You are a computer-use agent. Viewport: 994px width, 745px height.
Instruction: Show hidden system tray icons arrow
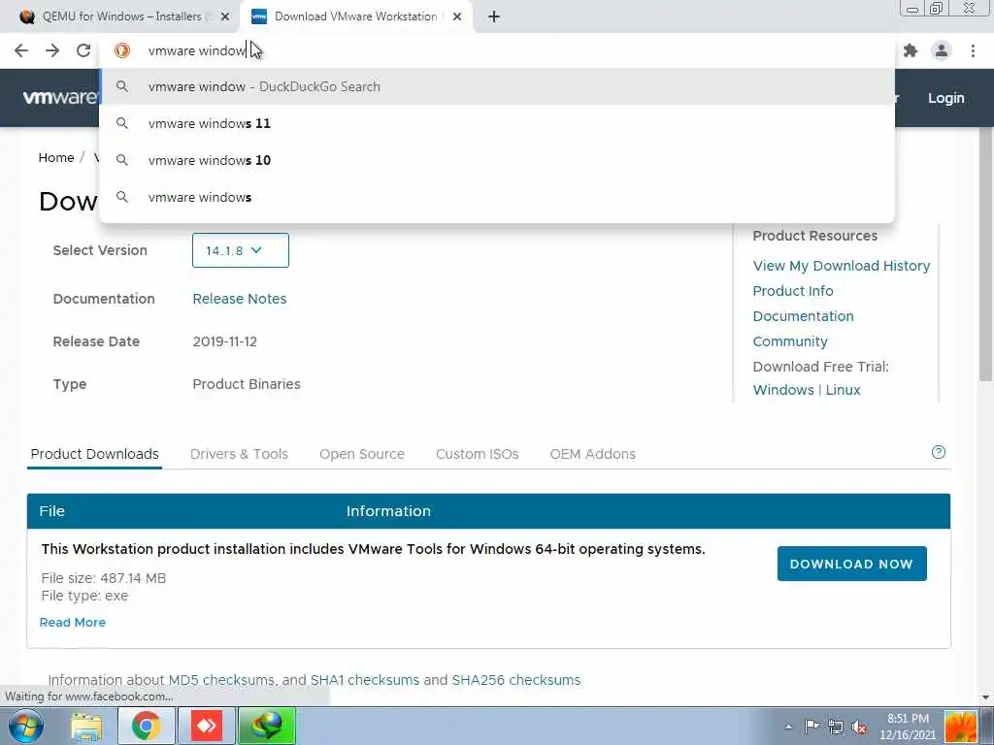coord(788,728)
